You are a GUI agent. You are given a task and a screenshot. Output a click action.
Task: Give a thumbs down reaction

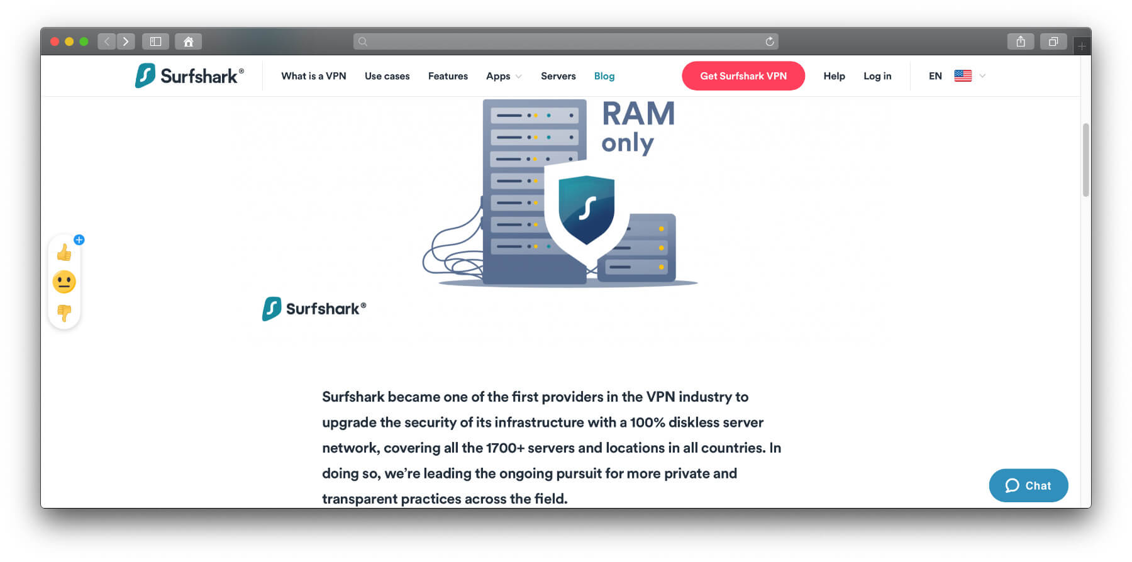click(64, 312)
